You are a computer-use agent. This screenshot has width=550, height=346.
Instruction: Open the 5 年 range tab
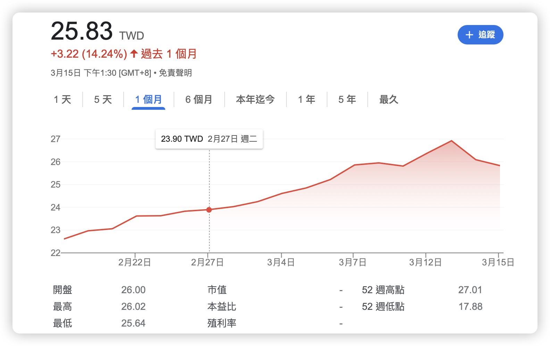click(x=347, y=100)
